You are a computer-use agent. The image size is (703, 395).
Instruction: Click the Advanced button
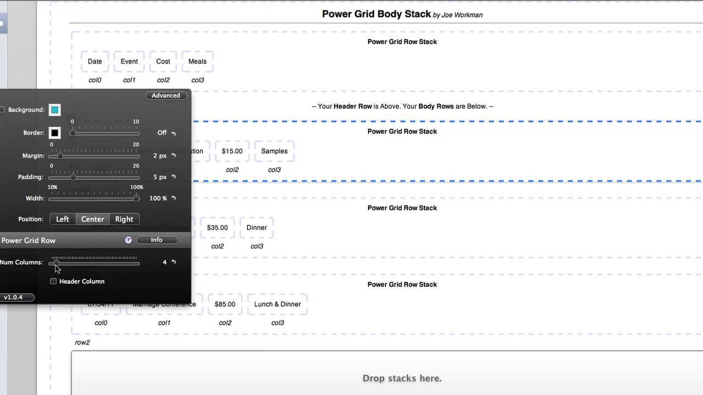tap(166, 95)
